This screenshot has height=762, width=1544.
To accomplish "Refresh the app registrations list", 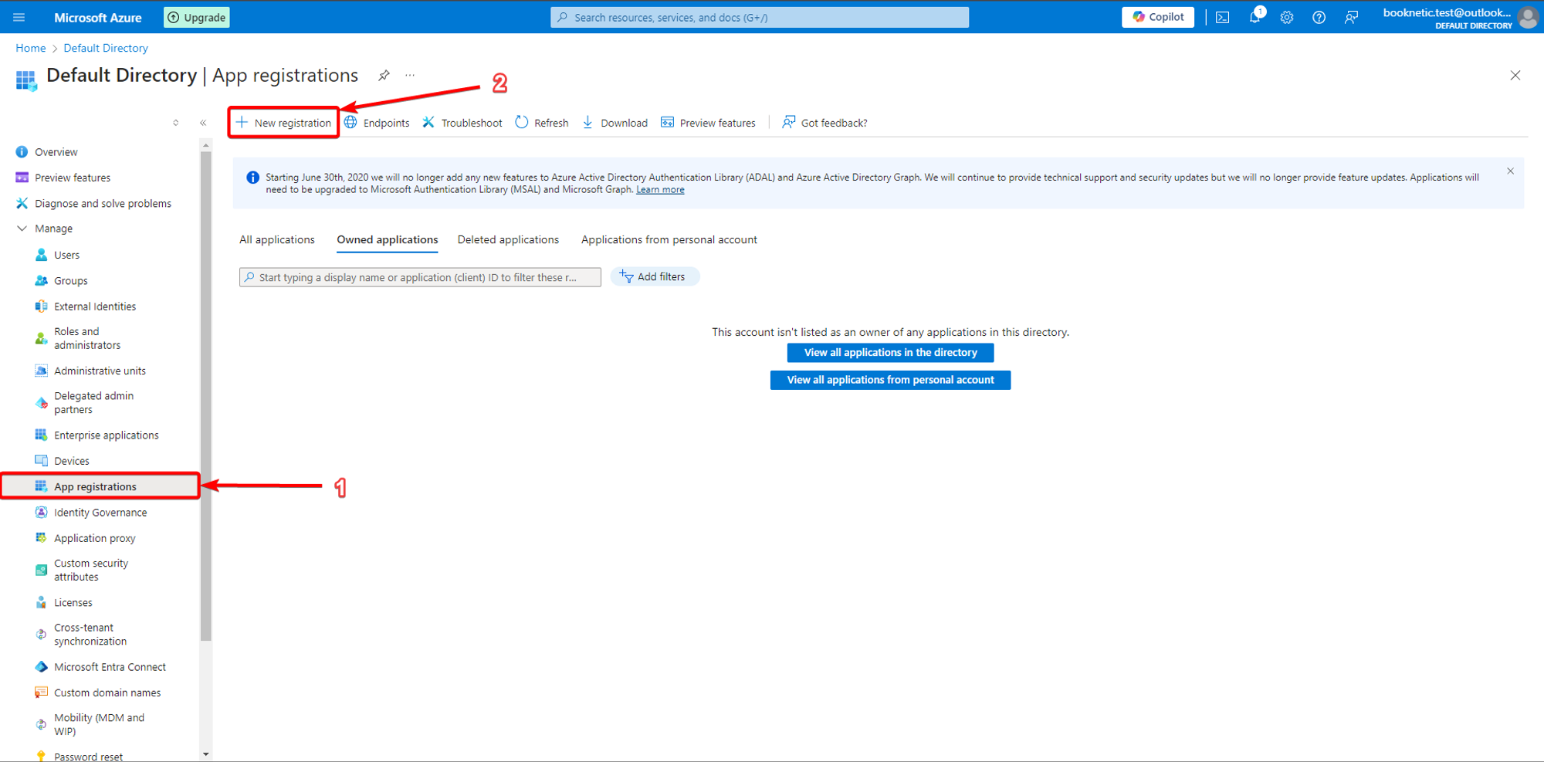I will 542,123.
